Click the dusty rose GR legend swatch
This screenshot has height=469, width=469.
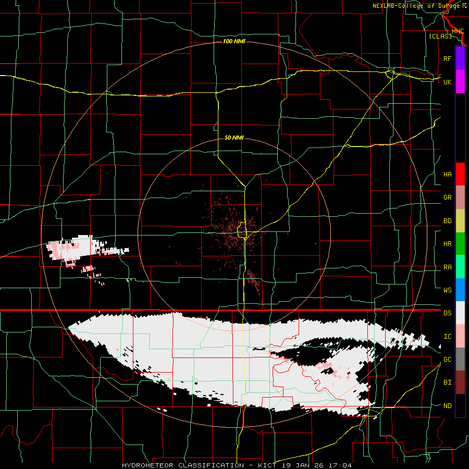pyautogui.click(x=460, y=198)
